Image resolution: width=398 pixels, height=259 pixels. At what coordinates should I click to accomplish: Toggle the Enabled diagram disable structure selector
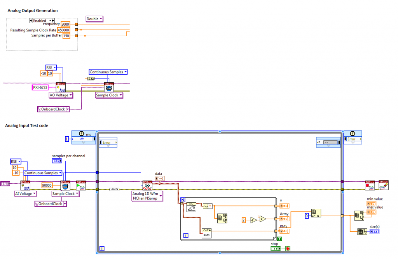42,20
